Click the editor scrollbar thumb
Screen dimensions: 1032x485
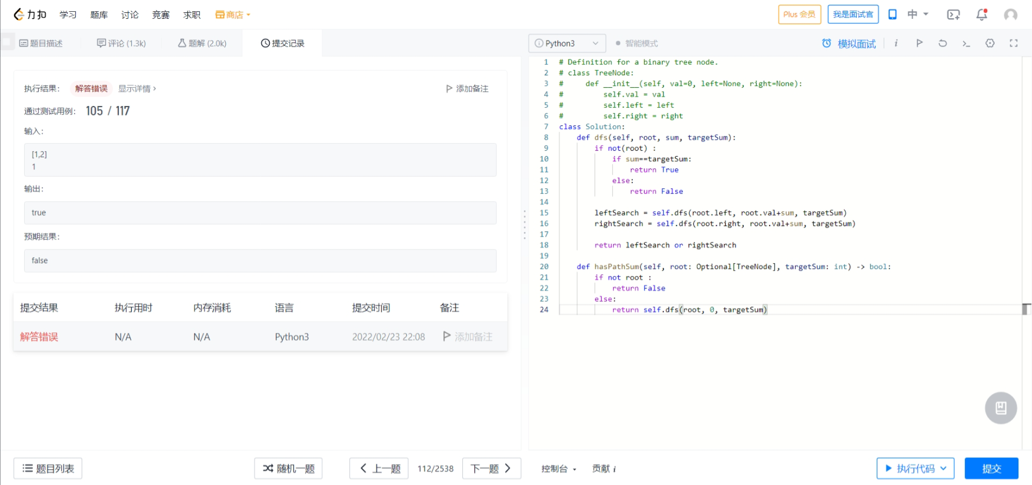1026,308
